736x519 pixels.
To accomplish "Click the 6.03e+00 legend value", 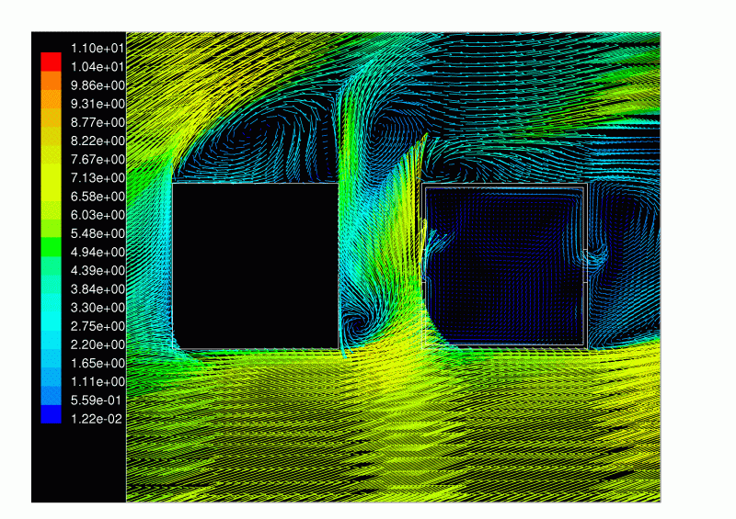I will 98,215.
